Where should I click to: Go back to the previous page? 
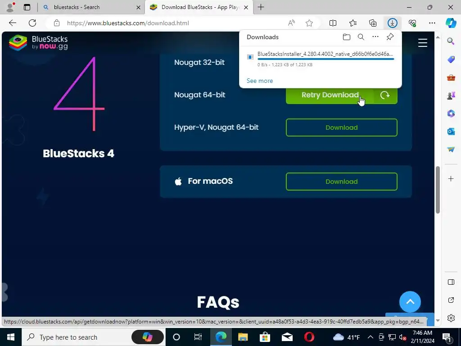click(12, 23)
